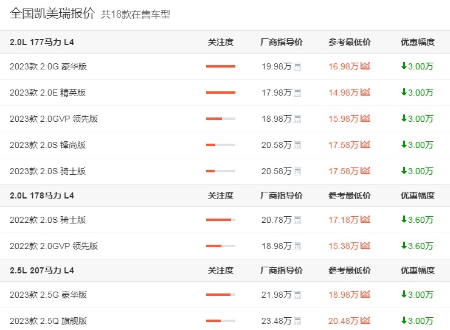Open the 2023款 2.5G 豪华版 model link
450x330 pixels.
point(48,295)
